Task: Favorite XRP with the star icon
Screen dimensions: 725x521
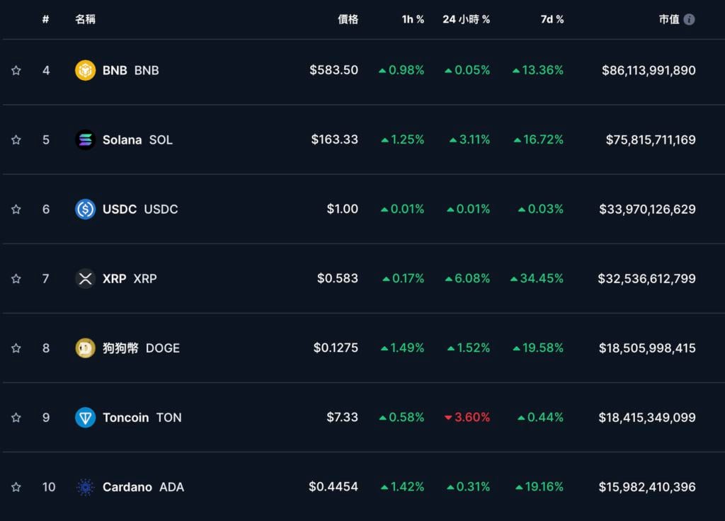Action: point(16,278)
